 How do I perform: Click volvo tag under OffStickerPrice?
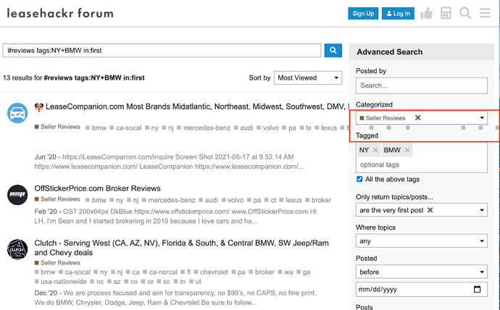232,200
